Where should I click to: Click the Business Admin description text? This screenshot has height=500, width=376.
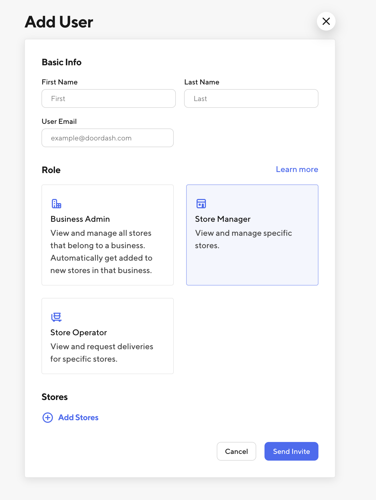coord(101,252)
